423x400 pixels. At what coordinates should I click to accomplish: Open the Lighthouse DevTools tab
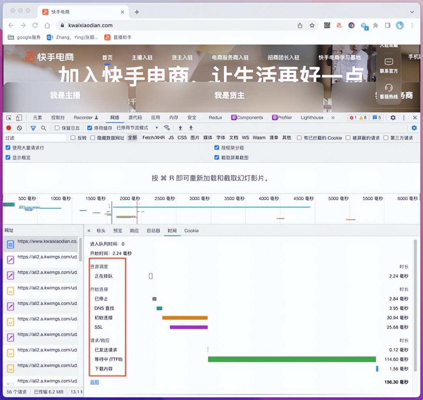[312, 118]
